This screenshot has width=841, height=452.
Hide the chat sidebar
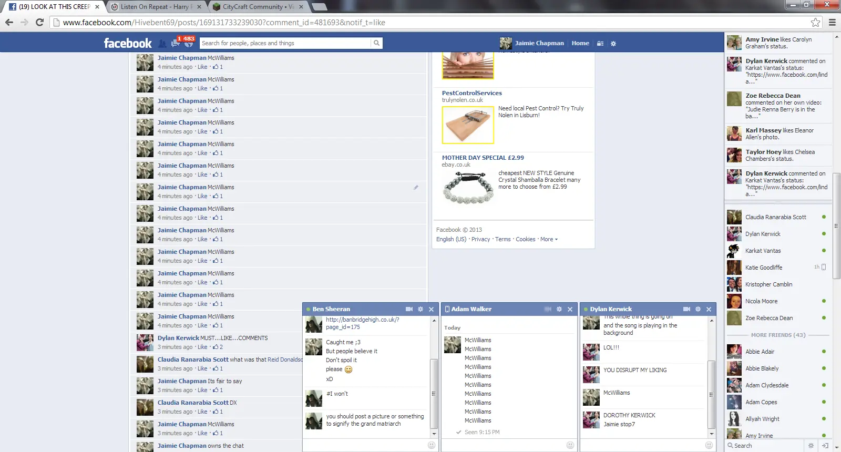(825, 446)
